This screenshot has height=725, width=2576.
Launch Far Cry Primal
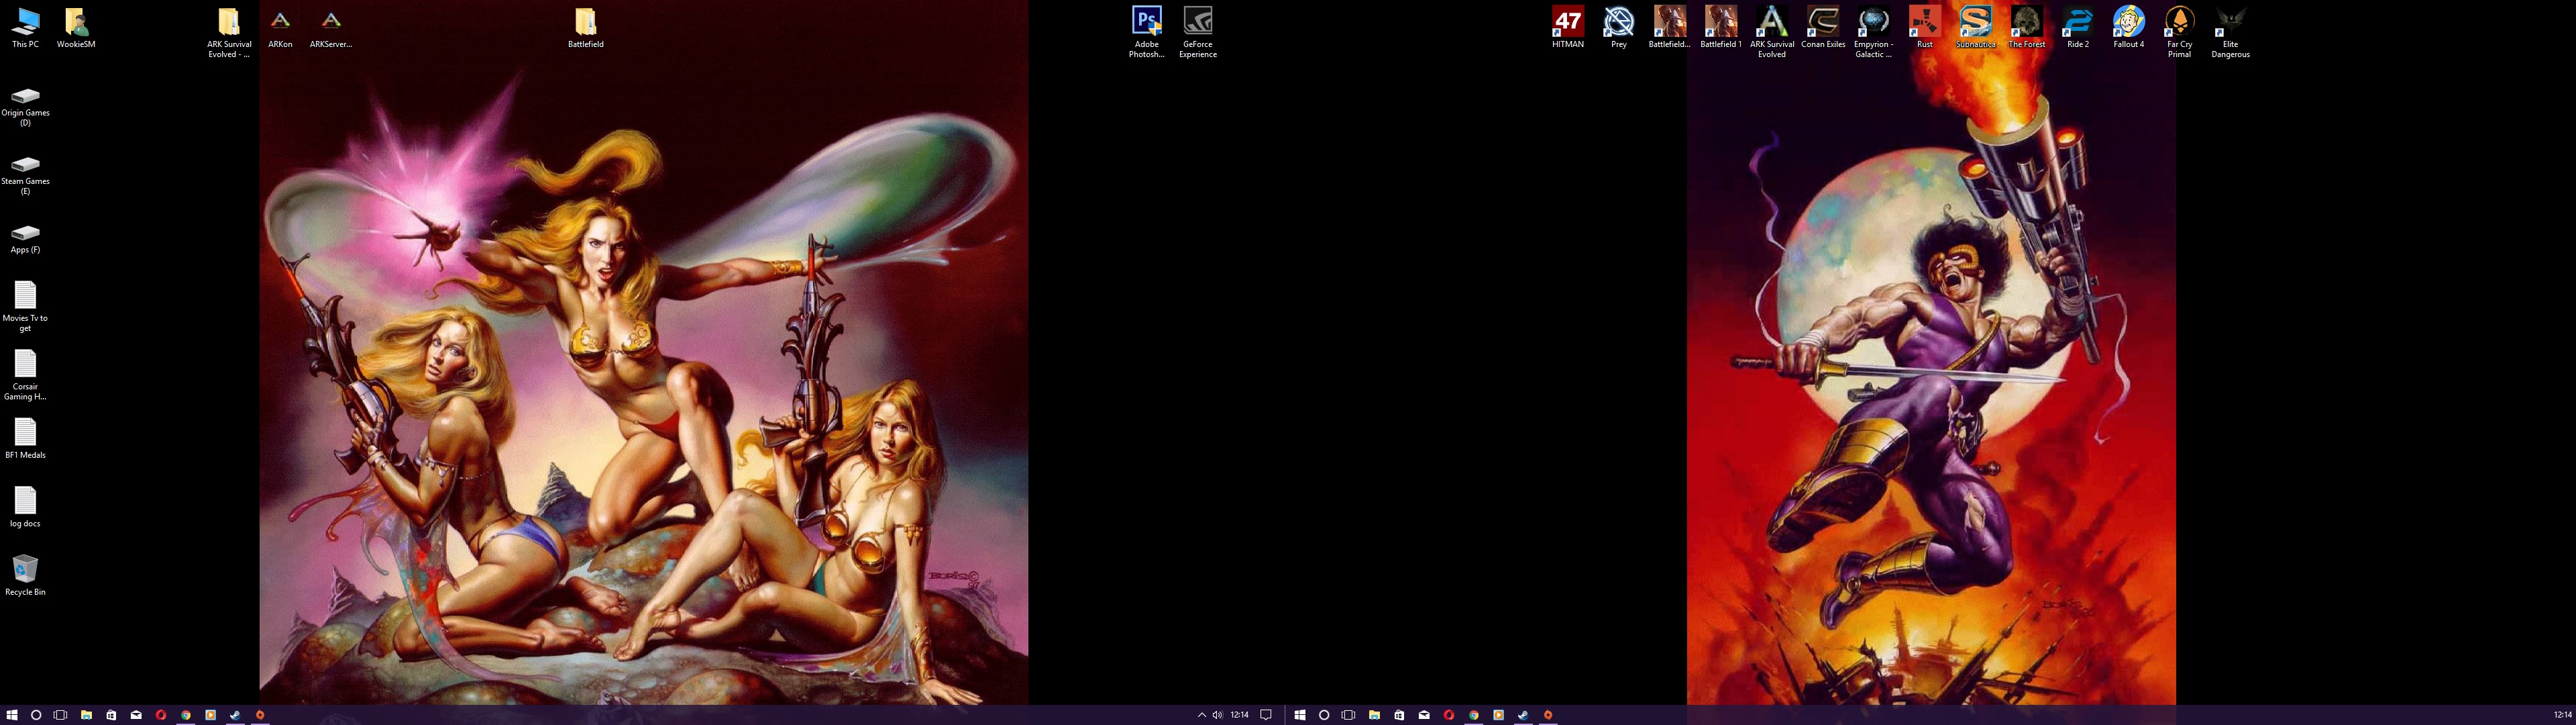(x=2179, y=33)
